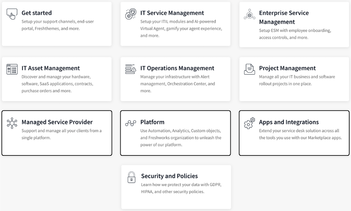
Task: Open Apps and Integrations help topics
Action: tap(294, 132)
